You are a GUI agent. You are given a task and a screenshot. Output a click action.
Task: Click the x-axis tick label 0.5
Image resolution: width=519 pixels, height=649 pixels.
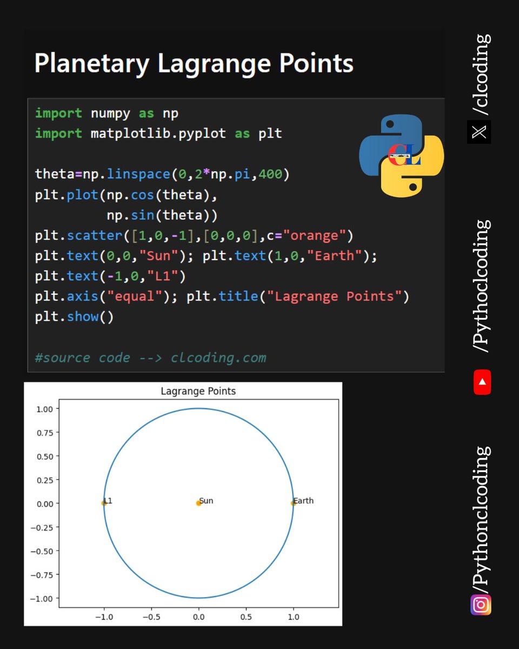click(246, 616)
